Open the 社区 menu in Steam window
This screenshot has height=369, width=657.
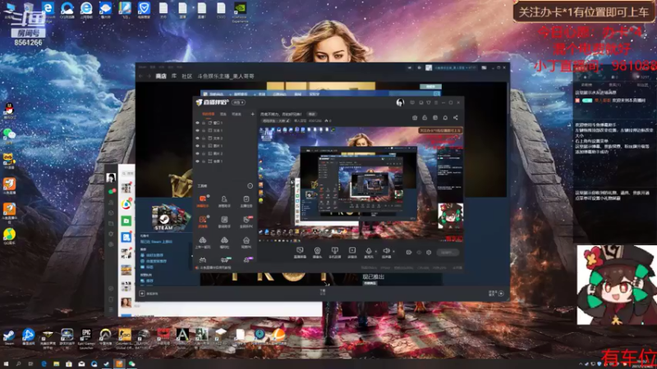point(187,76)
